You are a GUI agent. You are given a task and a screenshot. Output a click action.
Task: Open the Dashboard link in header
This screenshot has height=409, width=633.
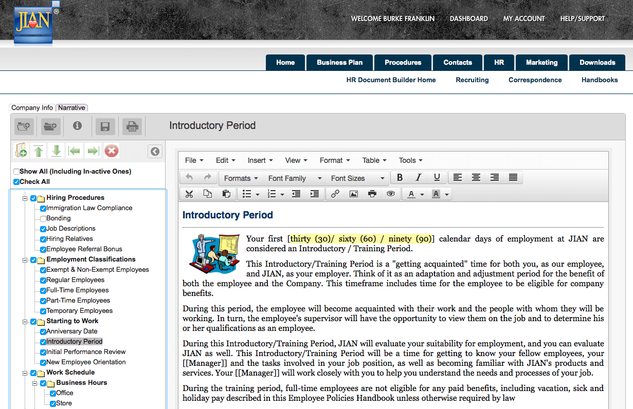pos(468,18)
